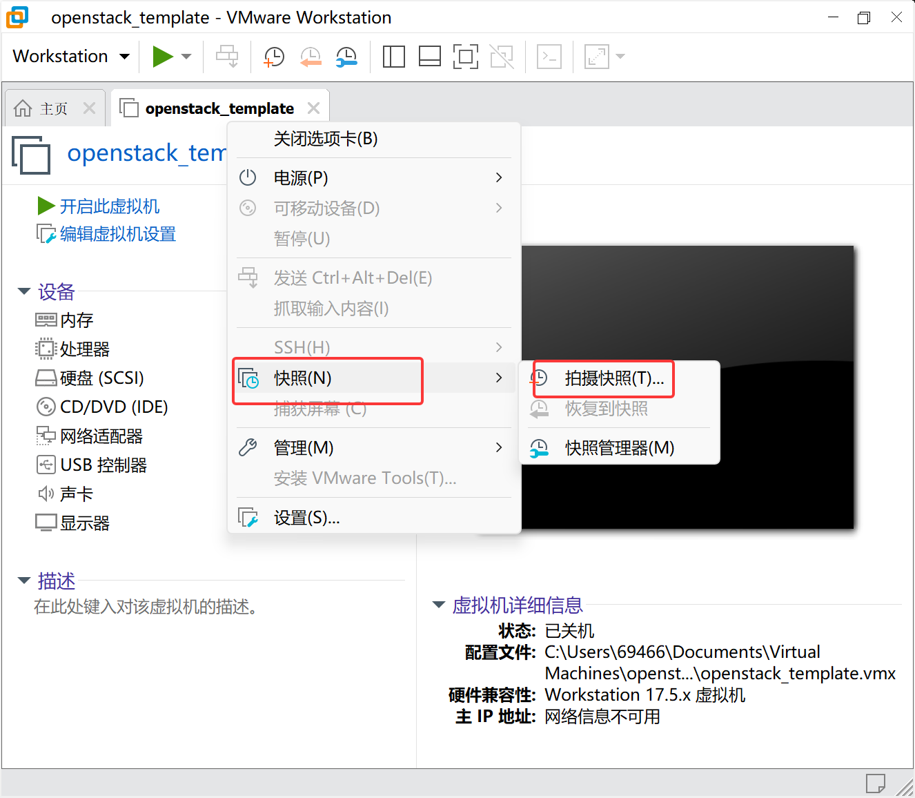915x798 pixels.
Task: Toggle the library sidebar view icon
Action: pos(393,57)
